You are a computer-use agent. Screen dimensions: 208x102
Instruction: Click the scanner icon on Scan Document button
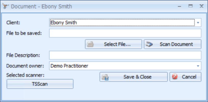[x=149, y=44]
